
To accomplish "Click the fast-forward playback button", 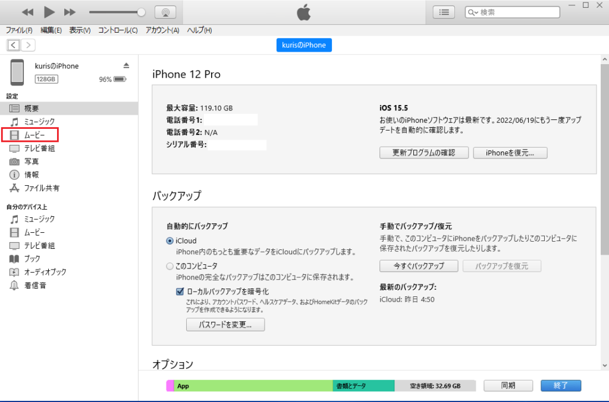I will point(70,12).
